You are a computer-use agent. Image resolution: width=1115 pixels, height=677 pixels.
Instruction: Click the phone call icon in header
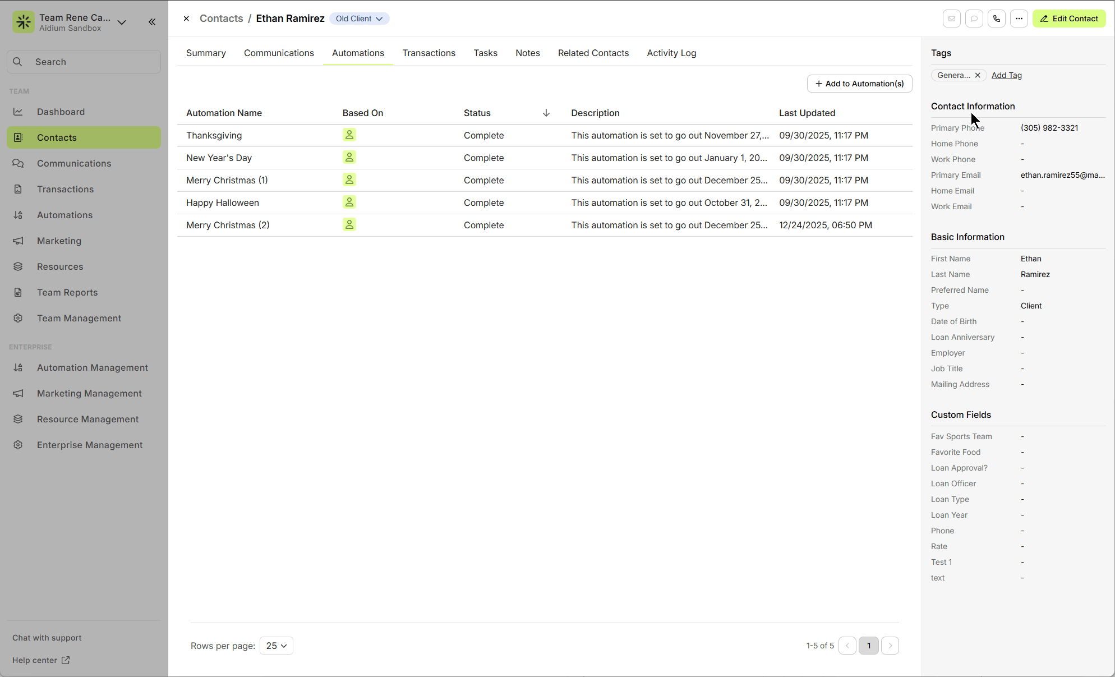pyautogui.click(x=997, y=19)
